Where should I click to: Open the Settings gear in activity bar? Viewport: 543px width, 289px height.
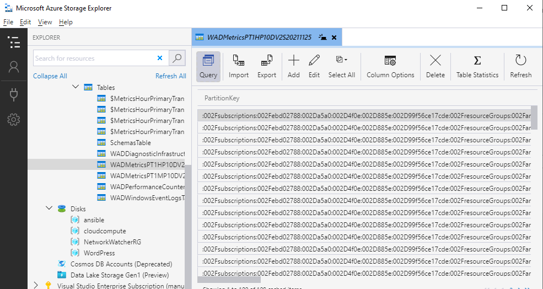pos(14,120)
